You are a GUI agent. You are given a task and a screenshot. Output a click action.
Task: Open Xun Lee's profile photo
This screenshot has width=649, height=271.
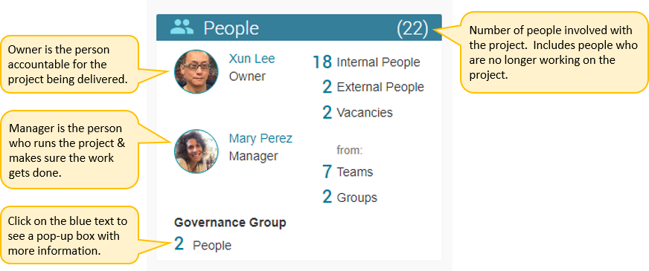(196, 72)
